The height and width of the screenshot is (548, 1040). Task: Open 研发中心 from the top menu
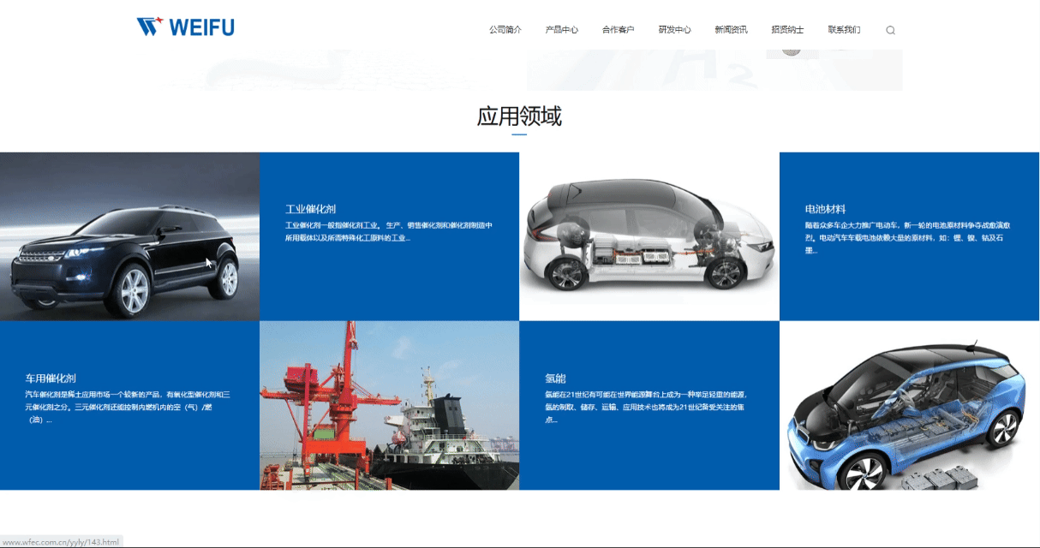676,28
